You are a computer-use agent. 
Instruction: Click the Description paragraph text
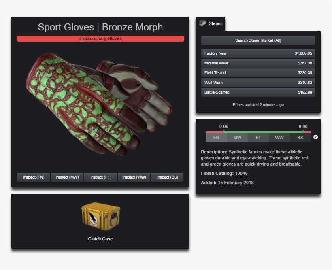click(x=255, y=158)
